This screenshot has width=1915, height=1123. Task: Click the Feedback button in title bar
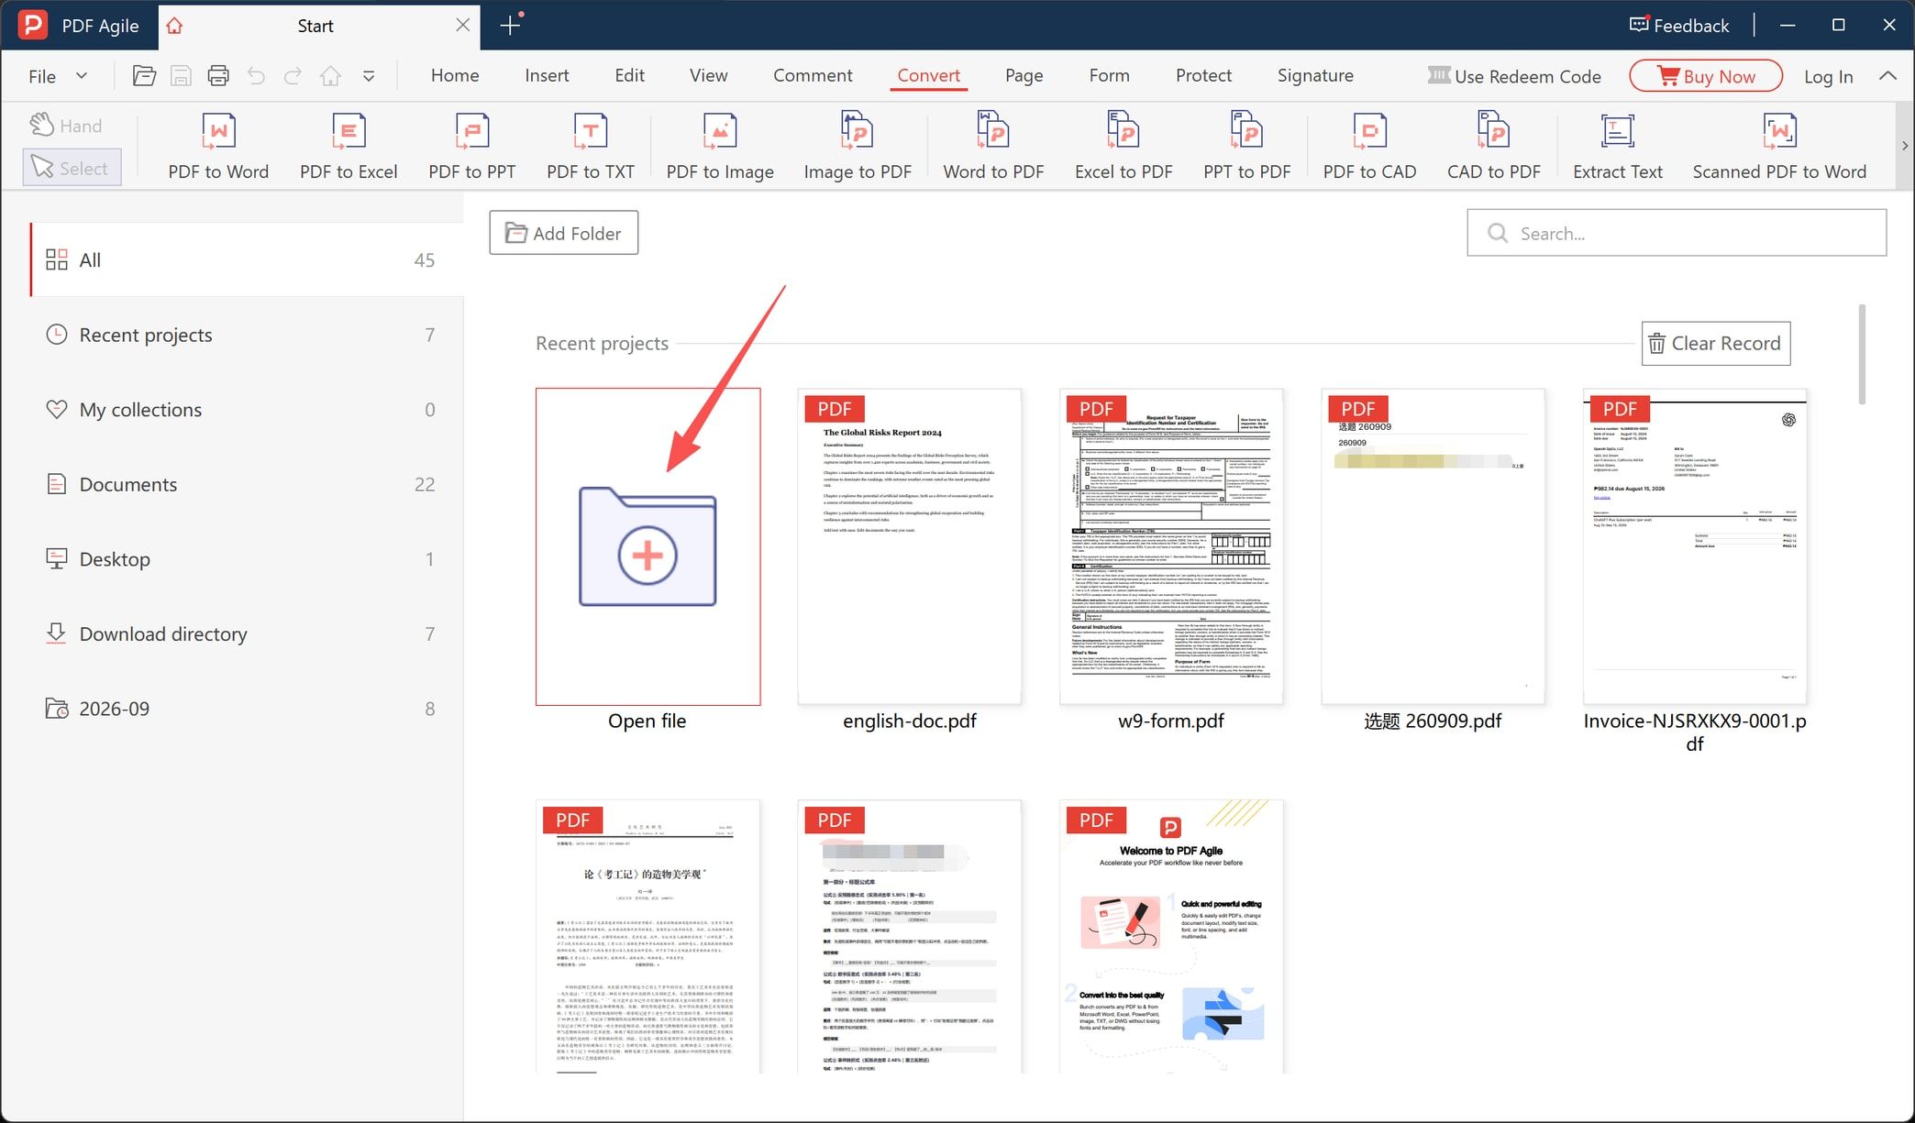(x=1679, y=26)
